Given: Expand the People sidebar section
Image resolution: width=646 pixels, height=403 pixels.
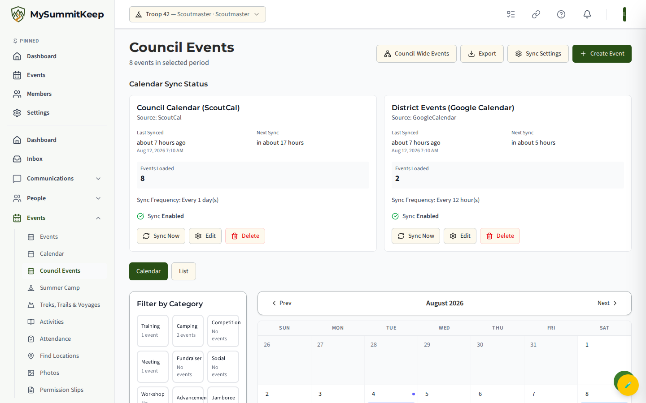Looking at the screenshot, I should (57, 198).
